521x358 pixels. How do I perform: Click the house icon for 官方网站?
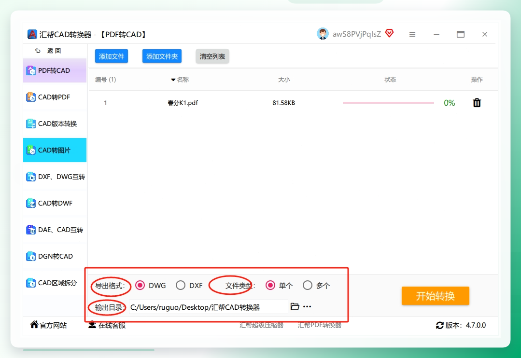[34, 324]
